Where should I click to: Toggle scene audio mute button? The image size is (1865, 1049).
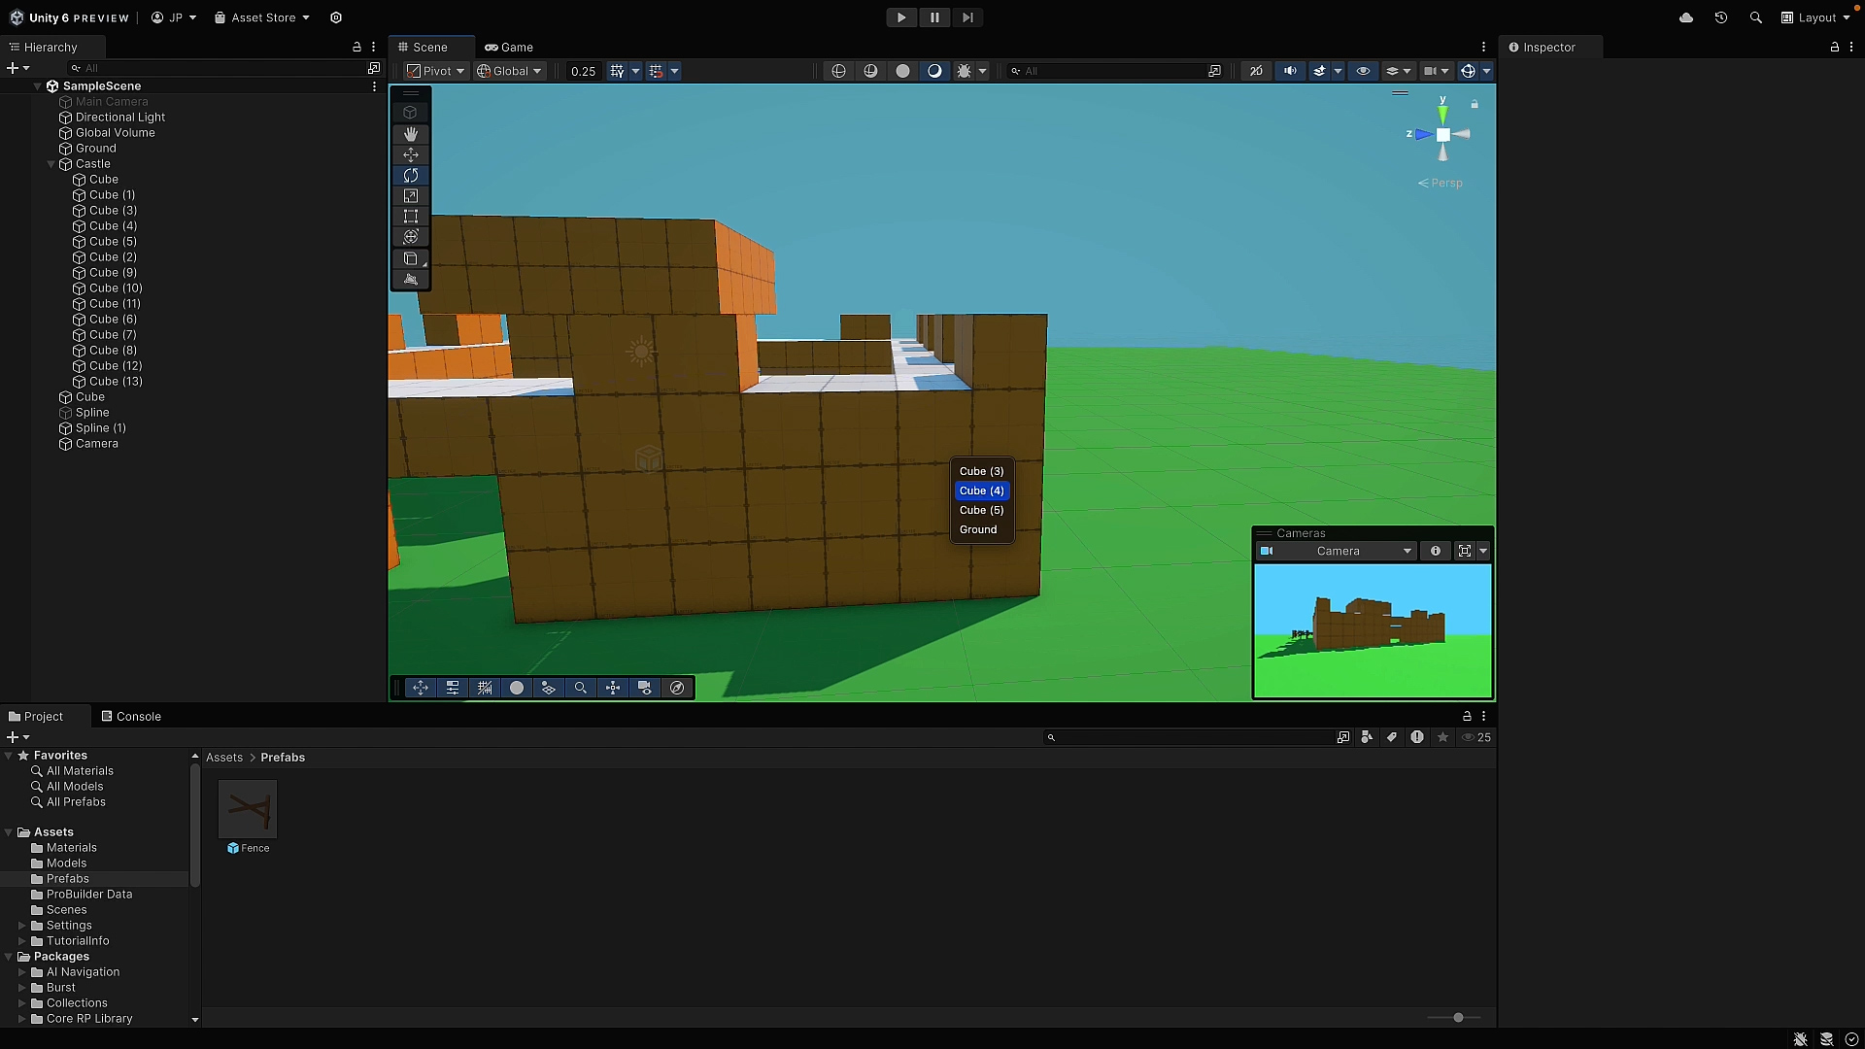coord(1290,71)
